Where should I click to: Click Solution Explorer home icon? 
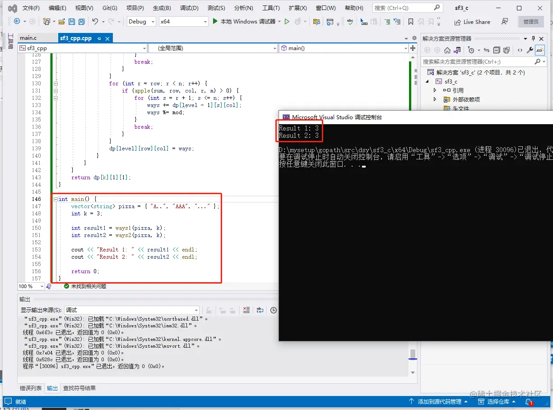tap(447, 50)
